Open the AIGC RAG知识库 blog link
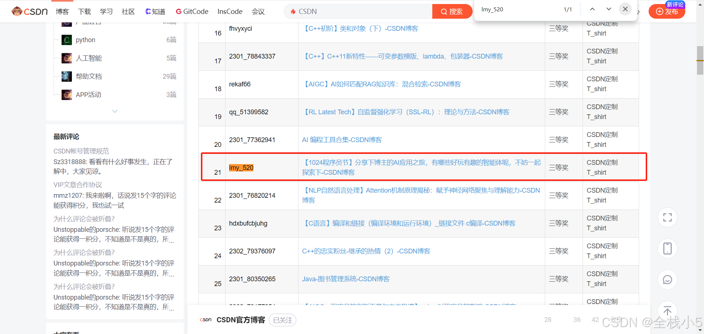The image size is (704, 334). point(381,84)
